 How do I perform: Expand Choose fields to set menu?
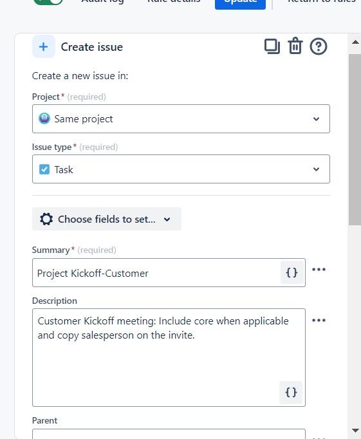point(107,219)
